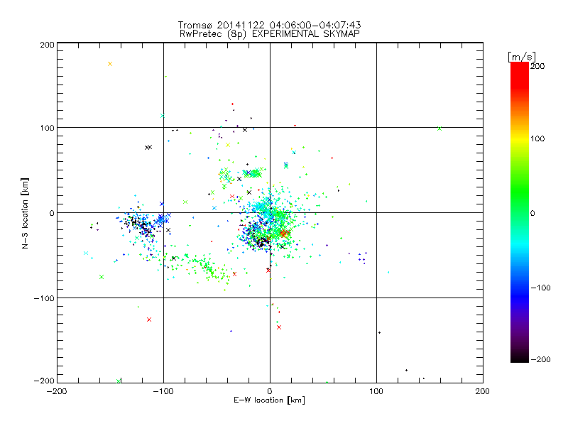Screen dimensions: 568x426
Task: Click the red X marker below center, under -100 line
Action: (279, 327)
